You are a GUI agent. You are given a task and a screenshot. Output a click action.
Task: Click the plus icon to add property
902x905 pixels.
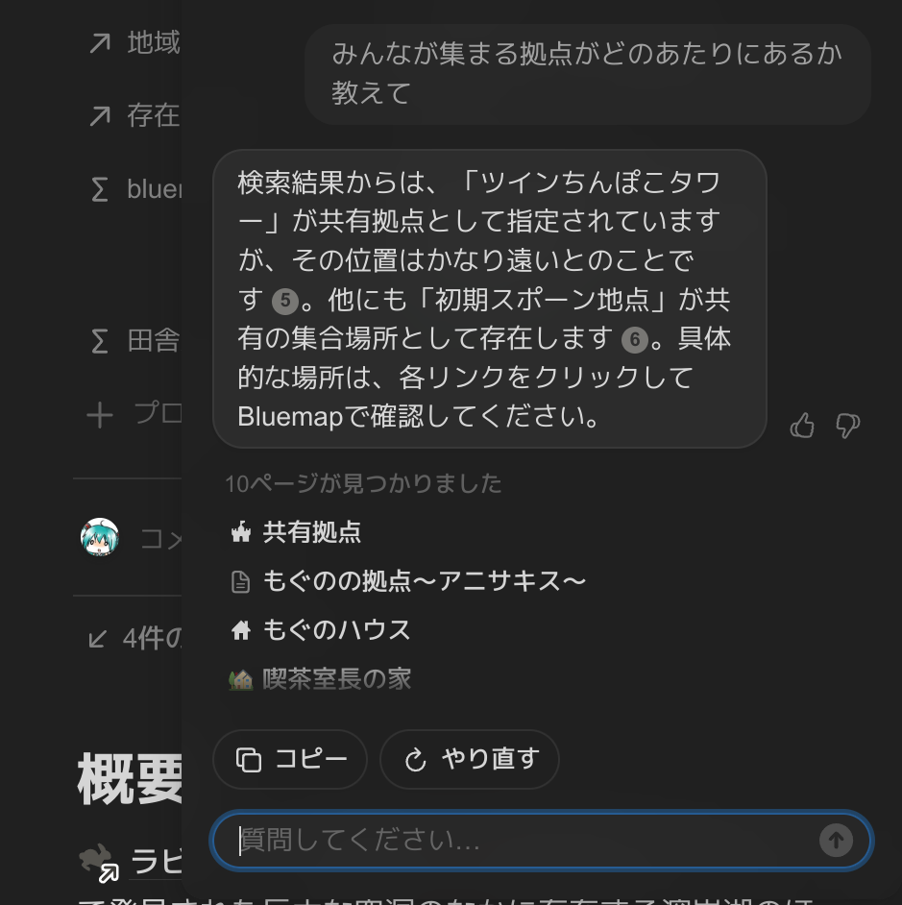100,415
